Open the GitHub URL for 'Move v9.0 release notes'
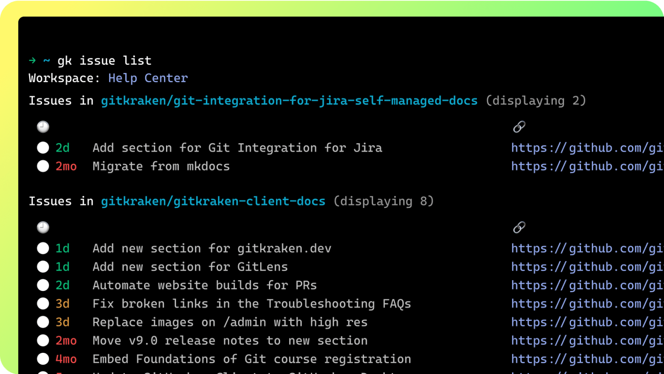 pos(584,340)
